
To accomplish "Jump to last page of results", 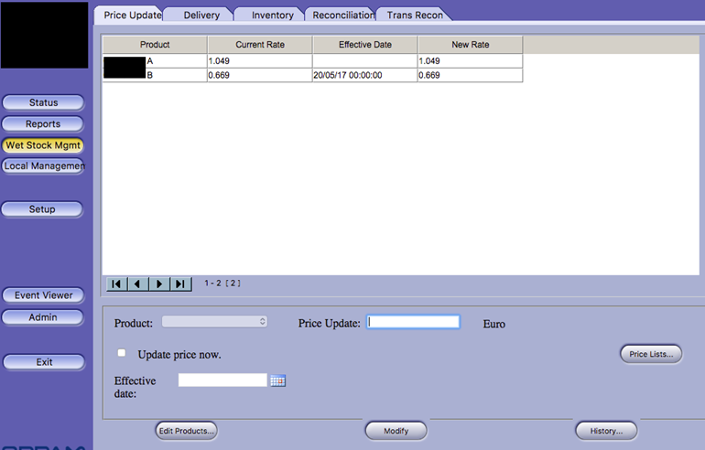I will click(x=180, y=284).
